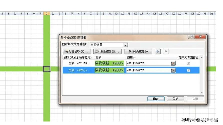This screenshot has height=125, width=223.
Task: Edit applies-to range of the ROW rule
Action: coord(148,70)
